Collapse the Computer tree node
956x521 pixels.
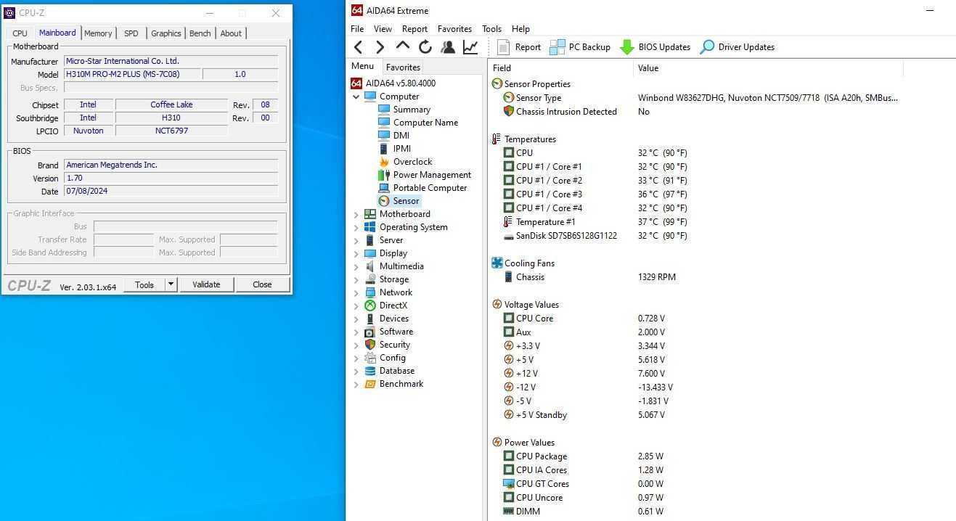click(x=356, y=97)
